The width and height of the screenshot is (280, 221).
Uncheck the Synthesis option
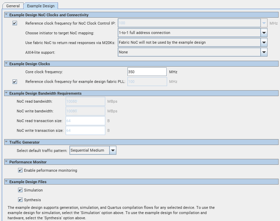[x=20, y=200]
